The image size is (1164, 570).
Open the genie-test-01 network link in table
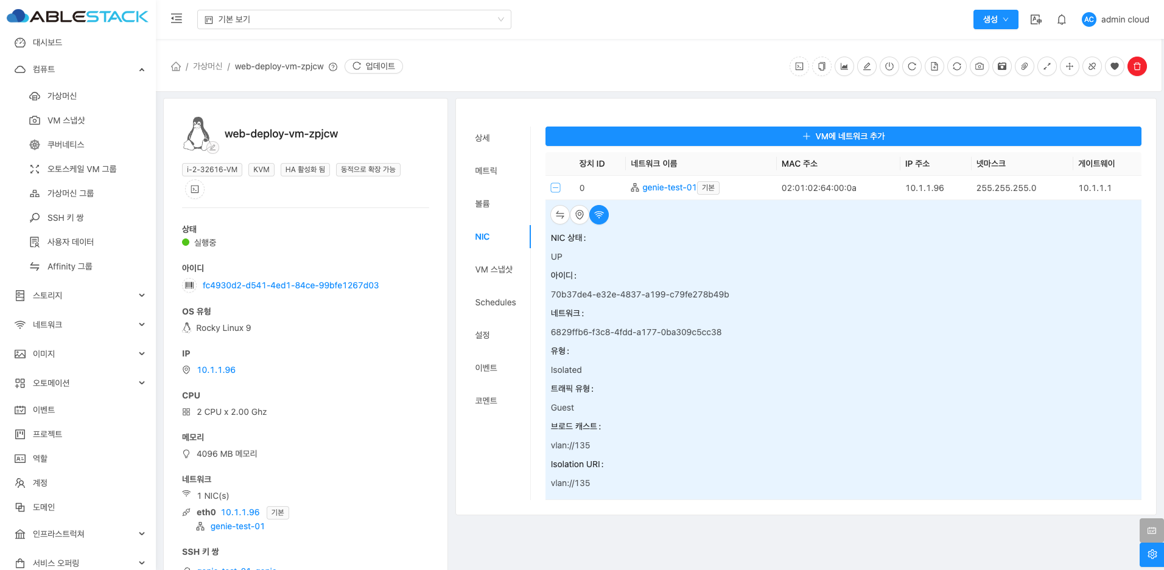pos(668,188)
